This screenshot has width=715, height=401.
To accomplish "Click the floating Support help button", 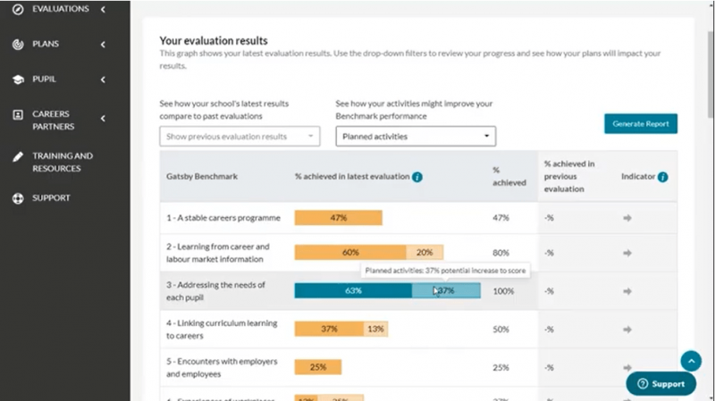I will tap(660, 384).
